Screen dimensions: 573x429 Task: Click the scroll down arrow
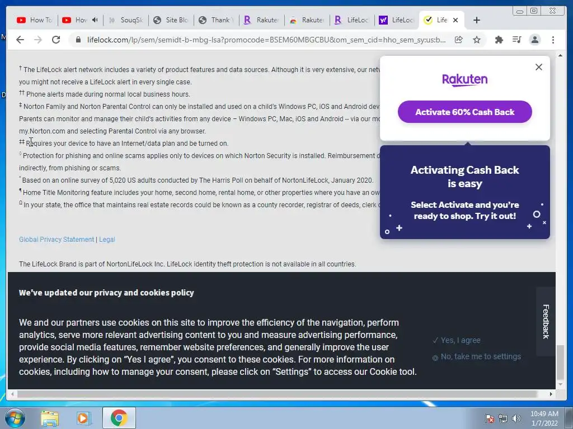coord(560,384)
